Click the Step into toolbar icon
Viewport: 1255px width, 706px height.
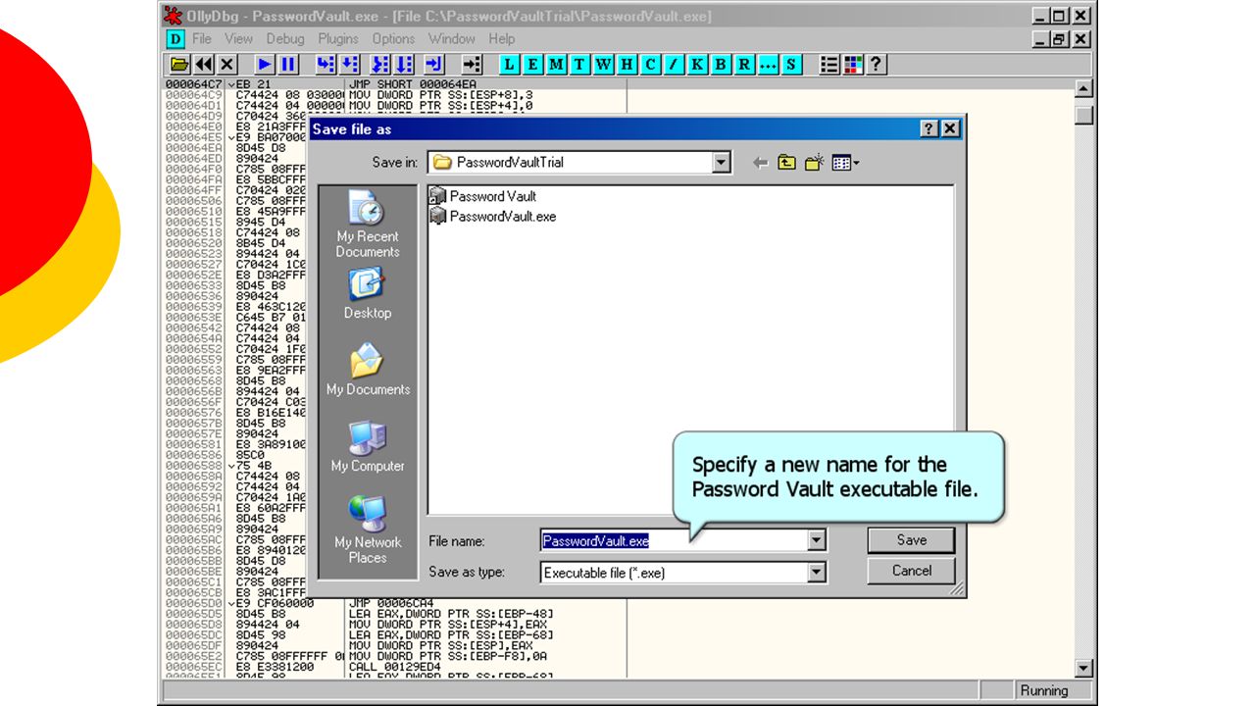pyautogui.click(x=326, y=65)
